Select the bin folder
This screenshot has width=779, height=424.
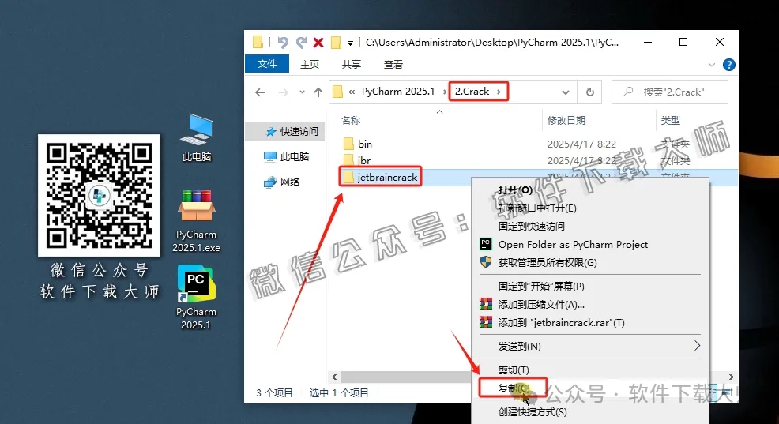coord(358,144)
